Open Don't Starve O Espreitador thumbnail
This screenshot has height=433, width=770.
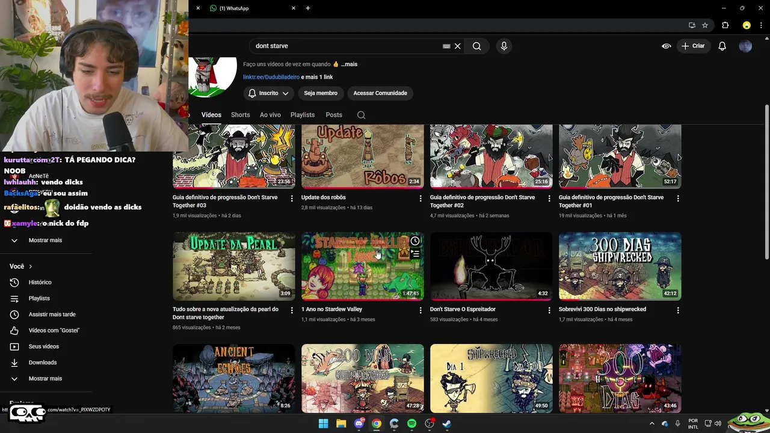point(491,266)
